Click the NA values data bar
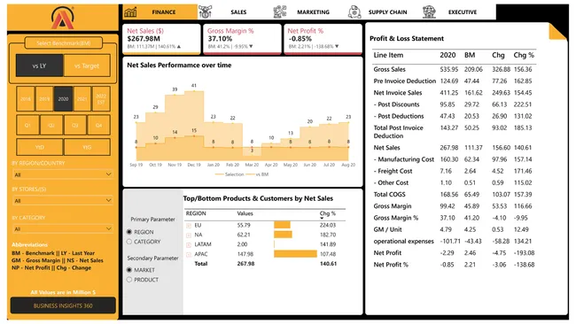The width and height of the screenshot is (576, 324). click(283, 235)
